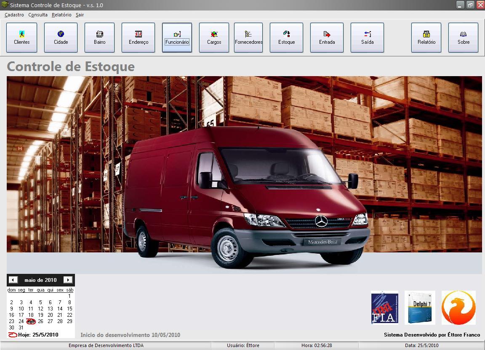Click the 'maio de 2010' calendar title
Viewport: 485px width, 350px height.
click(40, 280)
